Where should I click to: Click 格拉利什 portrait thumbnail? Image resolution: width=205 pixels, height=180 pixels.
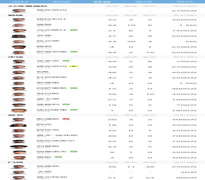[x=19, y=20]
